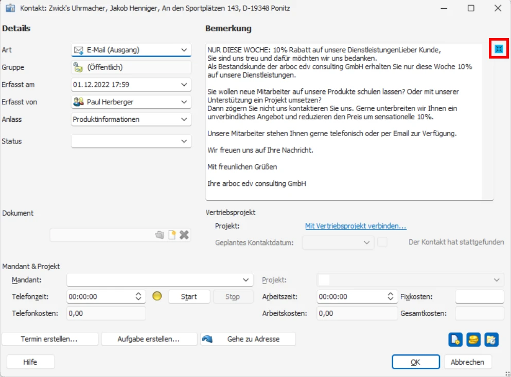The height and width of the screenshot is (377, 511).
Task: Click 'Gehe zu Adresse' button
Action: click(x=248, y=339)
